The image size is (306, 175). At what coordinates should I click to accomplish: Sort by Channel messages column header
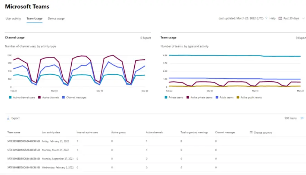225,132
